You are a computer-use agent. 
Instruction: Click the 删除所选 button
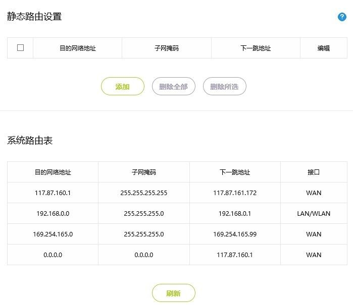coord(224,86)
